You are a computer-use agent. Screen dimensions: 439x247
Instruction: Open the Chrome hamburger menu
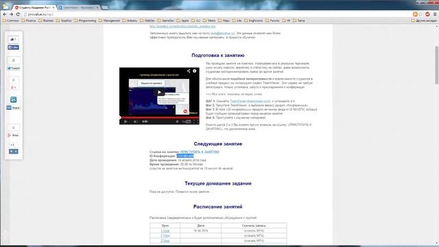tap(435, 14)
